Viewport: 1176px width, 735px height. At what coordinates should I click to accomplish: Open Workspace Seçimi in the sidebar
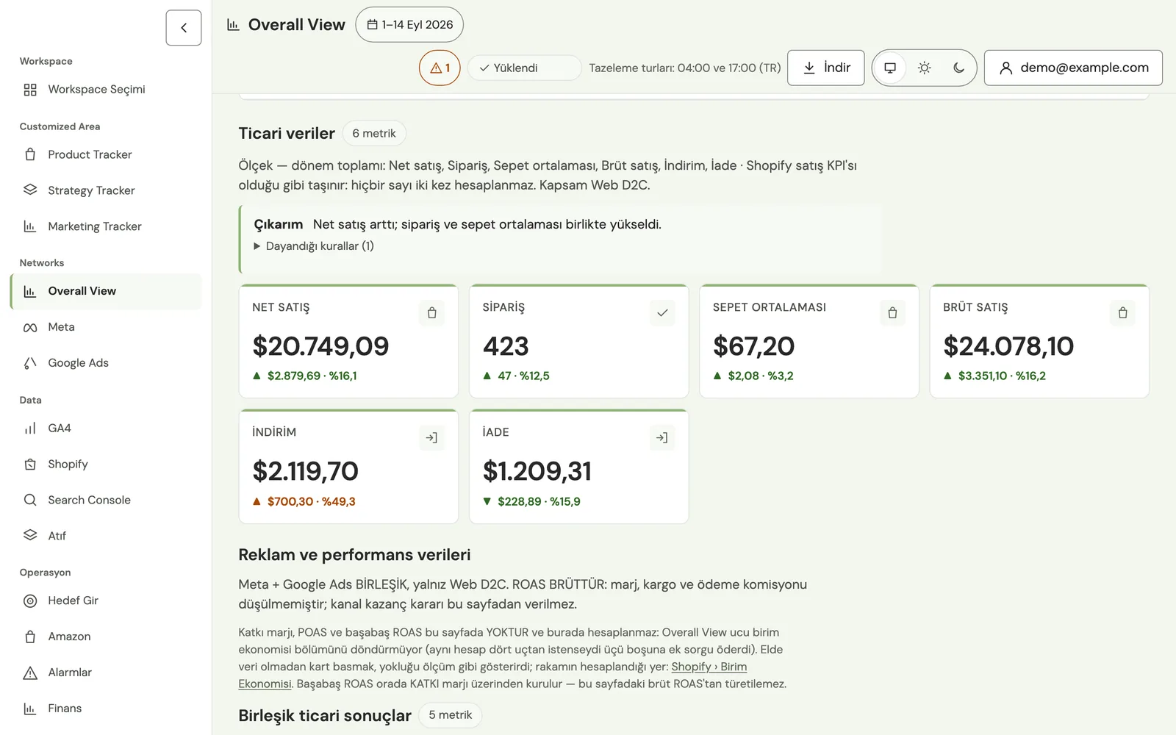tap(106, 90)
